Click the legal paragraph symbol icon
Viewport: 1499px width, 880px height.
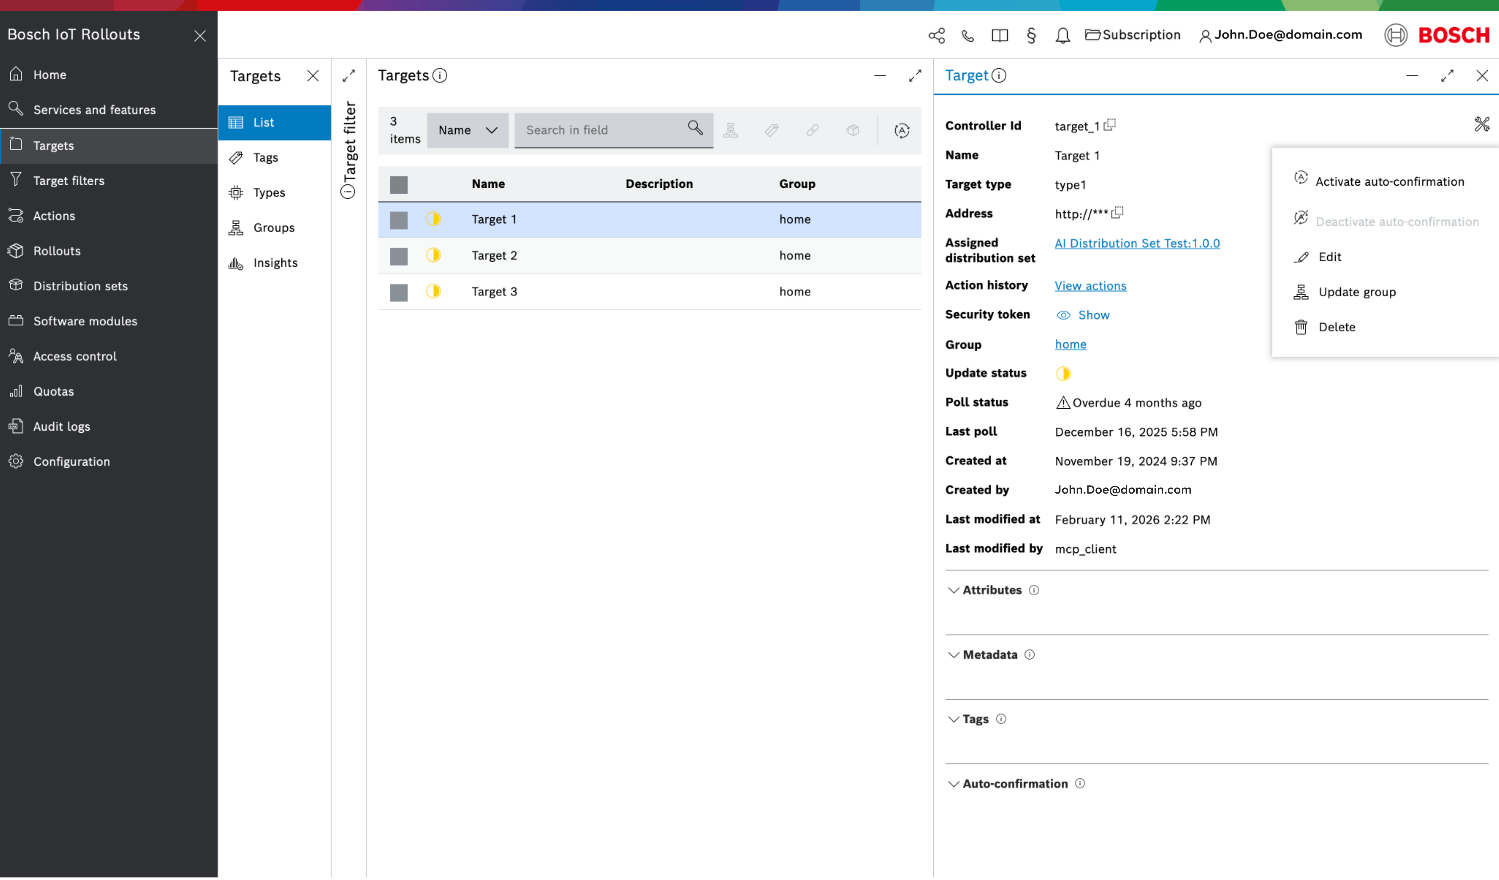coord(1031,36)
